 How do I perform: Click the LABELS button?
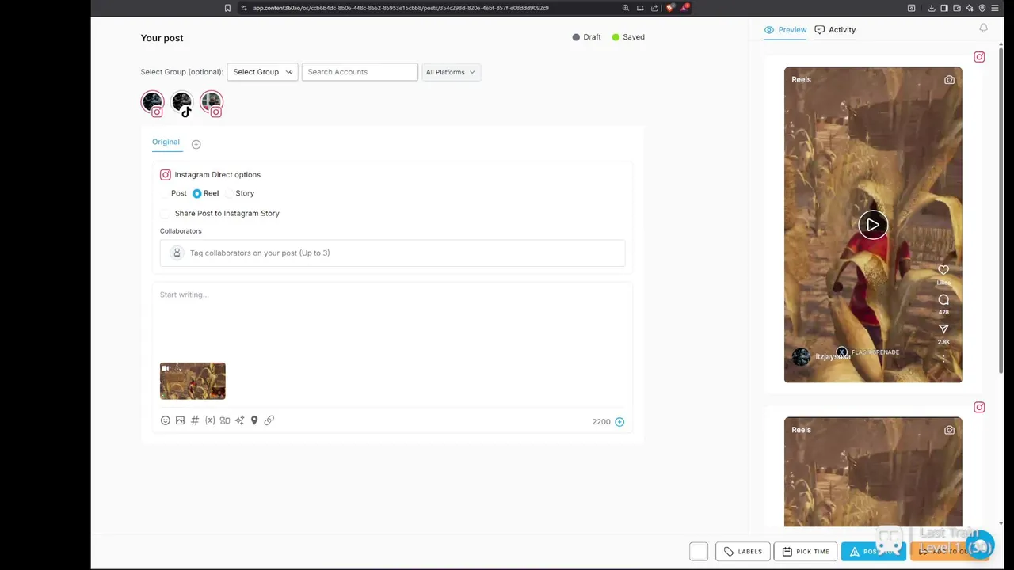tap(743, 552)
